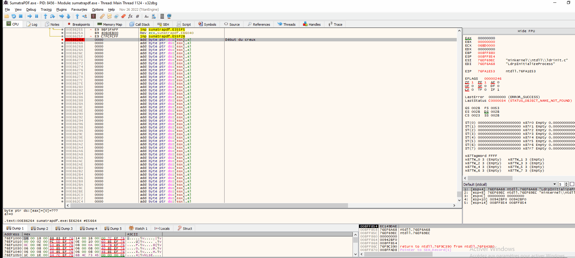Click disassembly horizontal scrollbar right arrow
This screenshot has height=258, width=575.
[x=454, y=206]
